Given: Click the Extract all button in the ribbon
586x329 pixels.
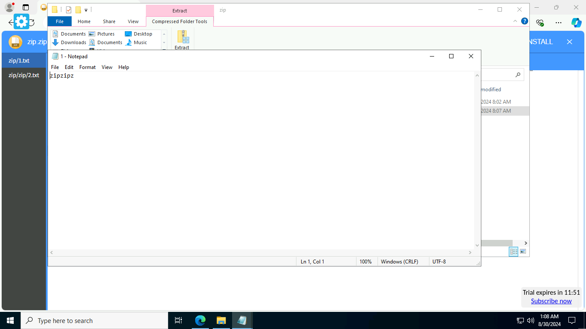Looking at the screenshot, I should point(182,39).
